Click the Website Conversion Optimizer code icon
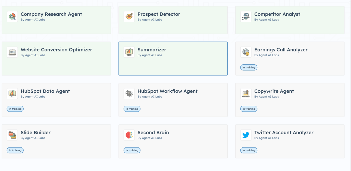 coord(12,52)
